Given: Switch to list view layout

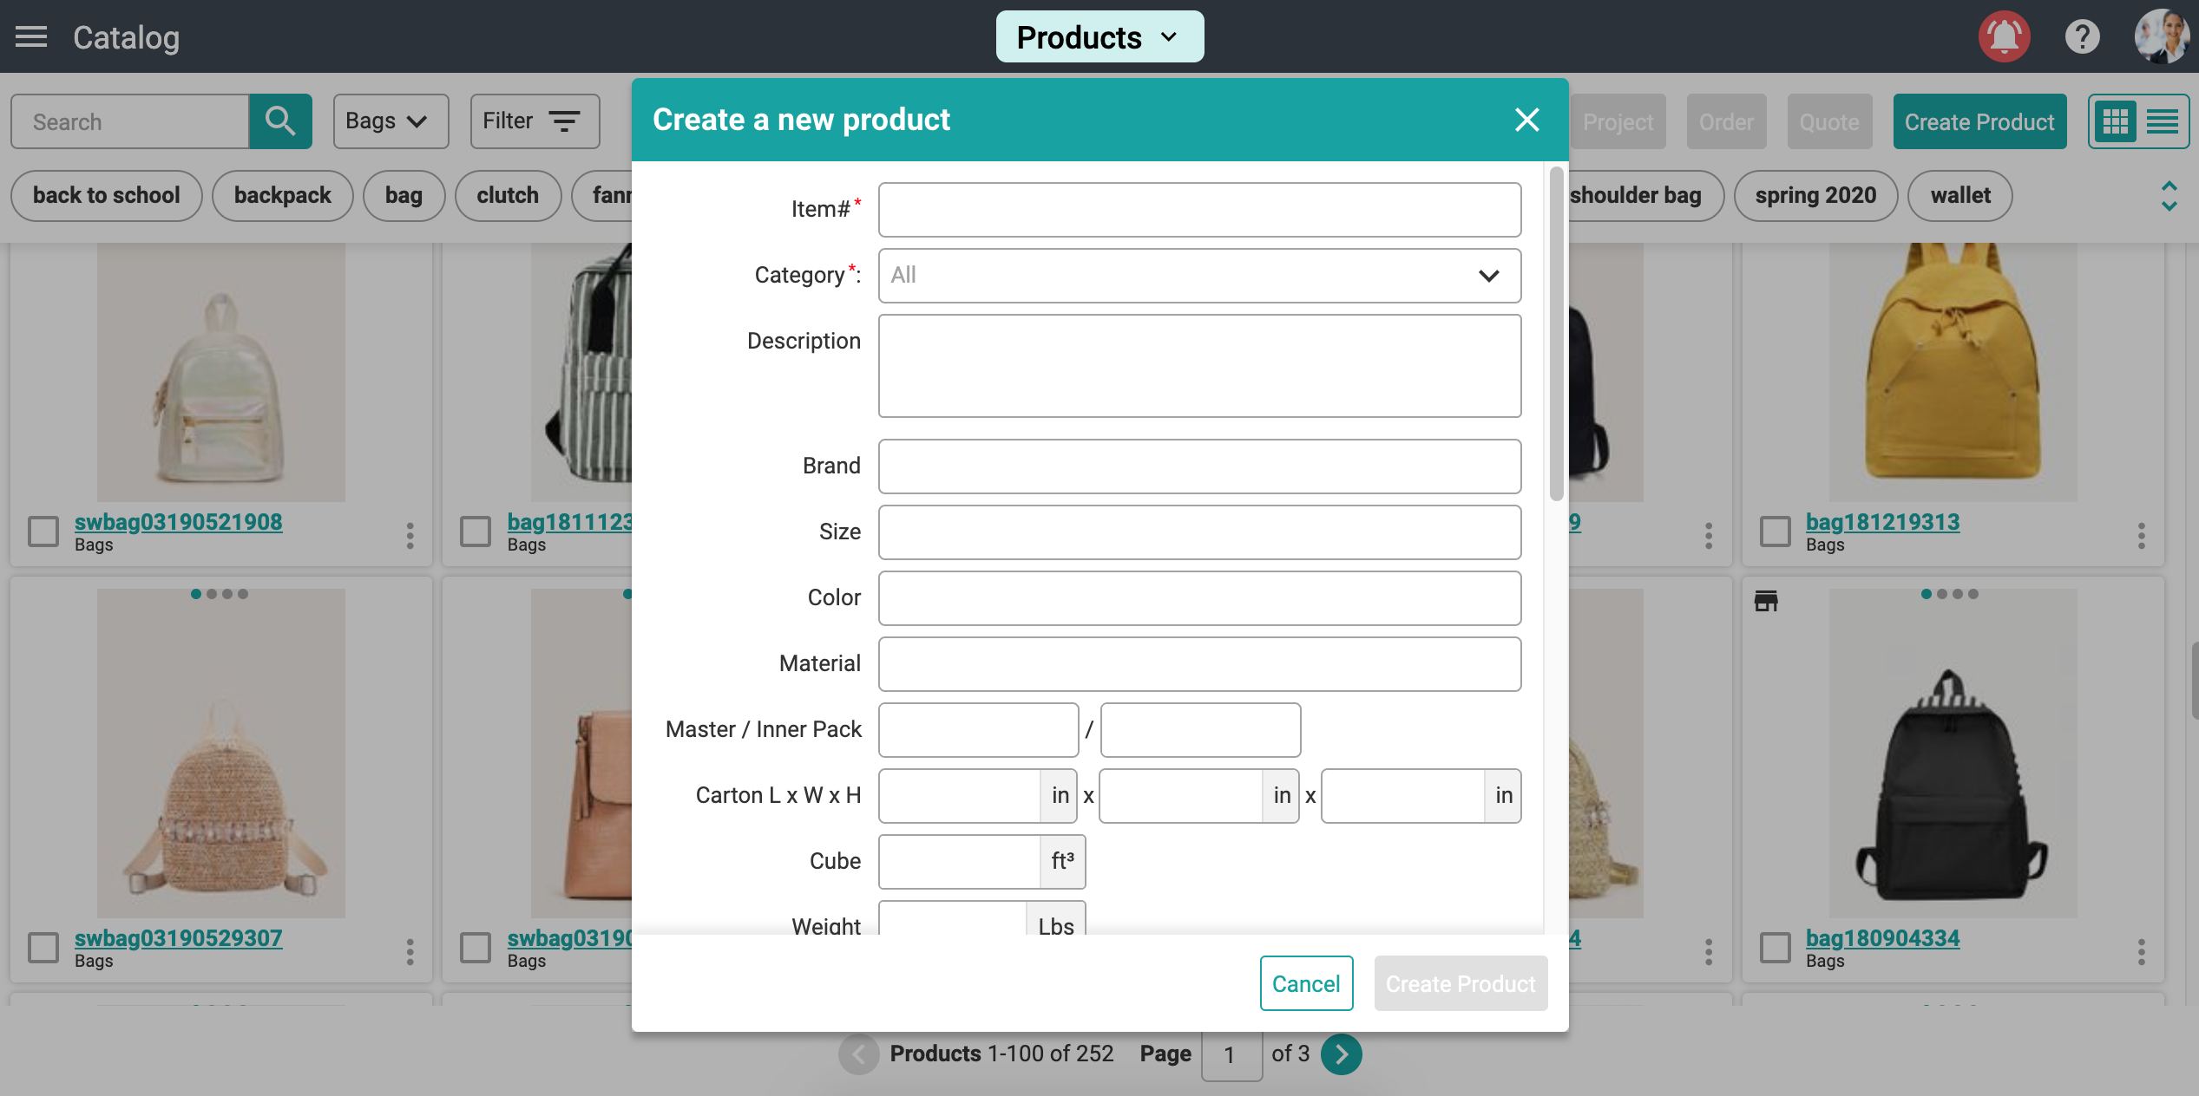Looking at the screenshot, I should pyautogui.click(x=2162, y=121).
